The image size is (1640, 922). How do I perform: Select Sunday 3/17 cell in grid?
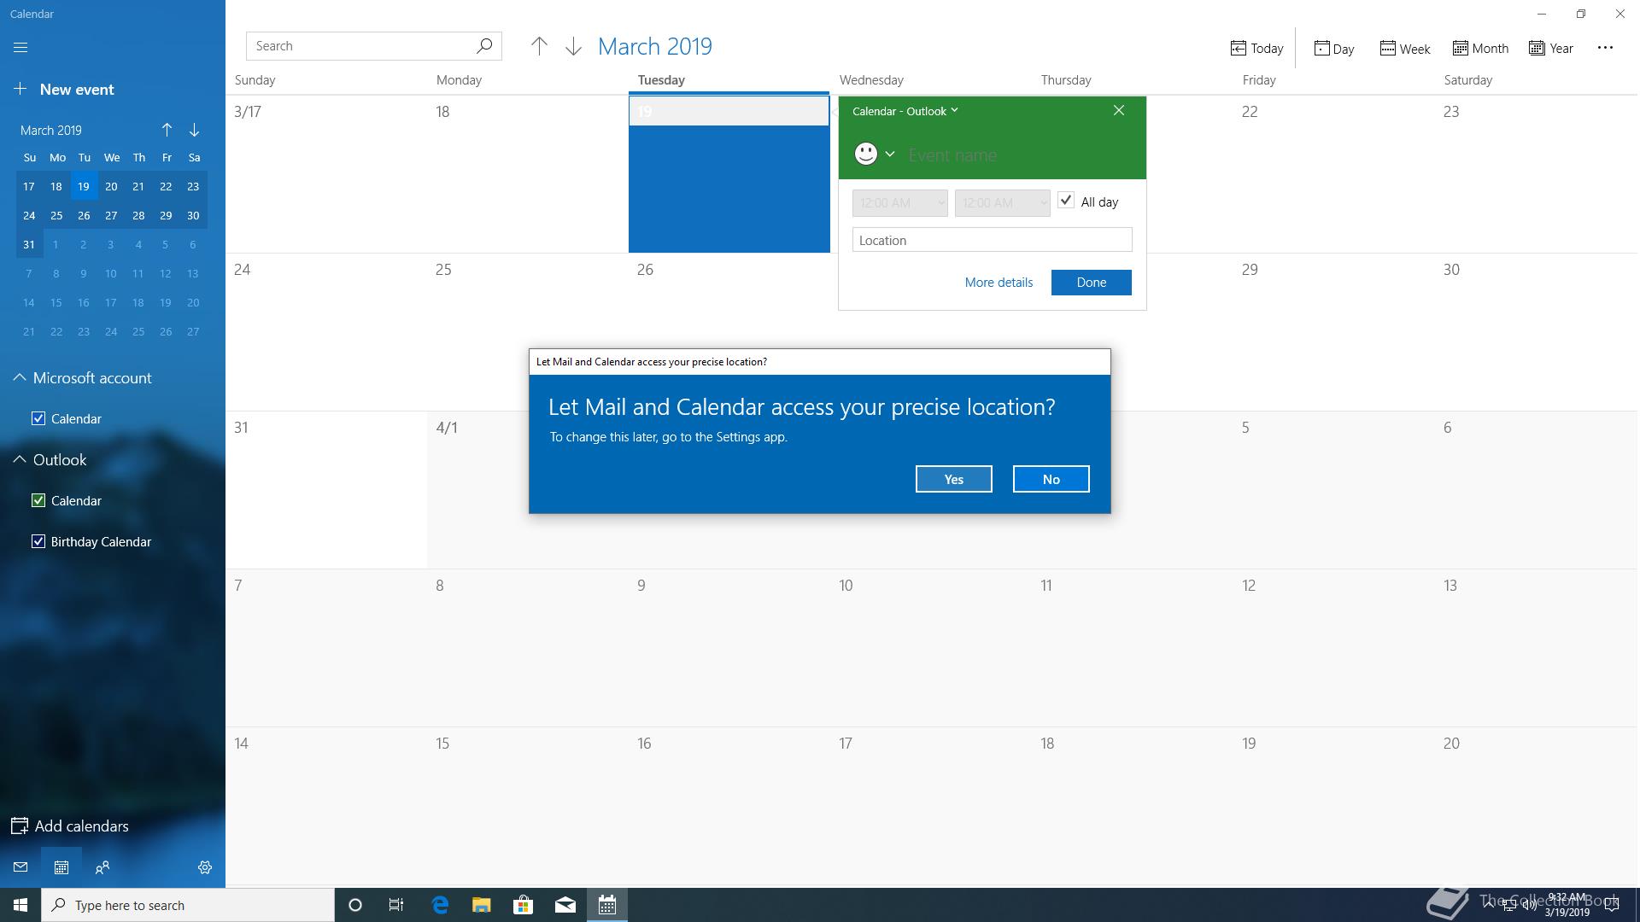click(326, 174)
